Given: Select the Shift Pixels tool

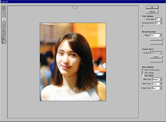Looking at the screenshot, I should pyautogui.click(x=4, y=26).
